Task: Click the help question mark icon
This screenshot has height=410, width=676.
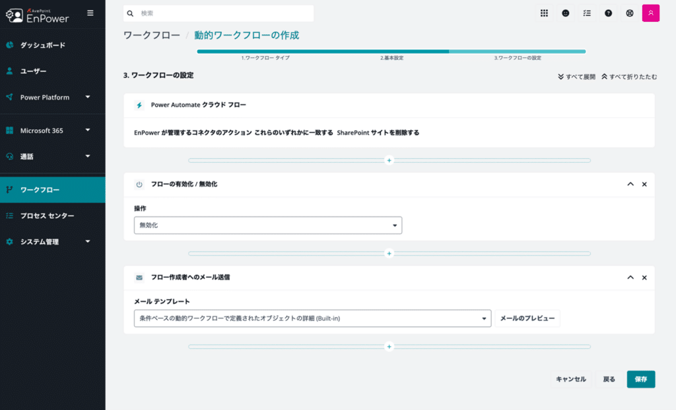Action: tap(608, 13)
